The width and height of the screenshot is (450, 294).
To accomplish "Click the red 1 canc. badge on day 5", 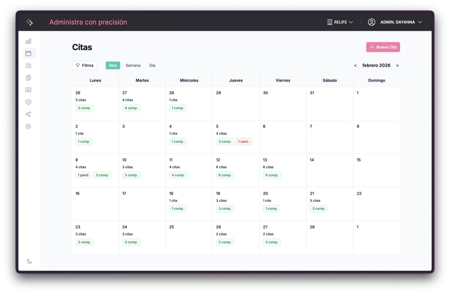I will [x=244, y=142].
